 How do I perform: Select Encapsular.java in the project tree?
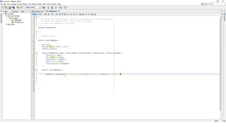19,22
